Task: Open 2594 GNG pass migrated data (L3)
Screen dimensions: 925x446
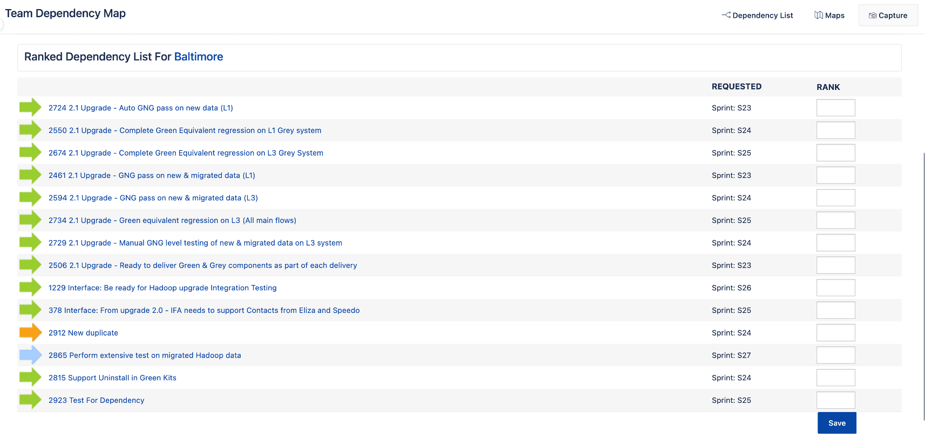Action: [x=153, y=198]
